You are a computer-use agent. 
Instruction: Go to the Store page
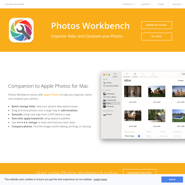[x=161, y=4]
